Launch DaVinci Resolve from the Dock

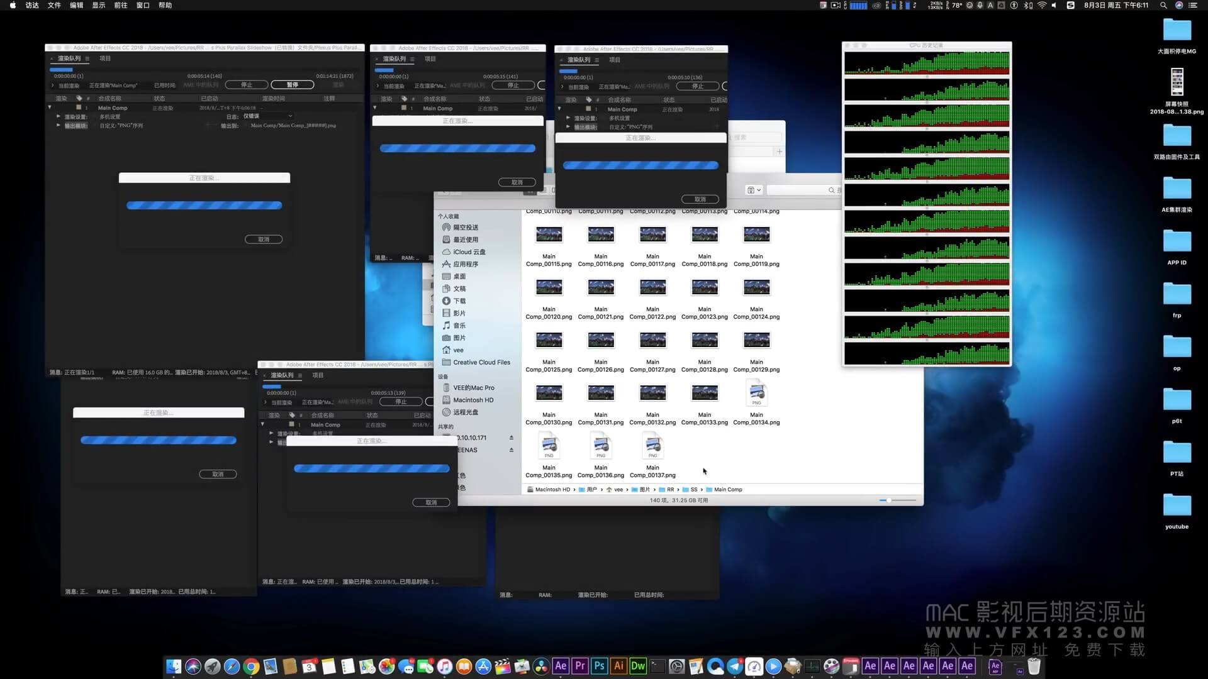click(541, 666)
